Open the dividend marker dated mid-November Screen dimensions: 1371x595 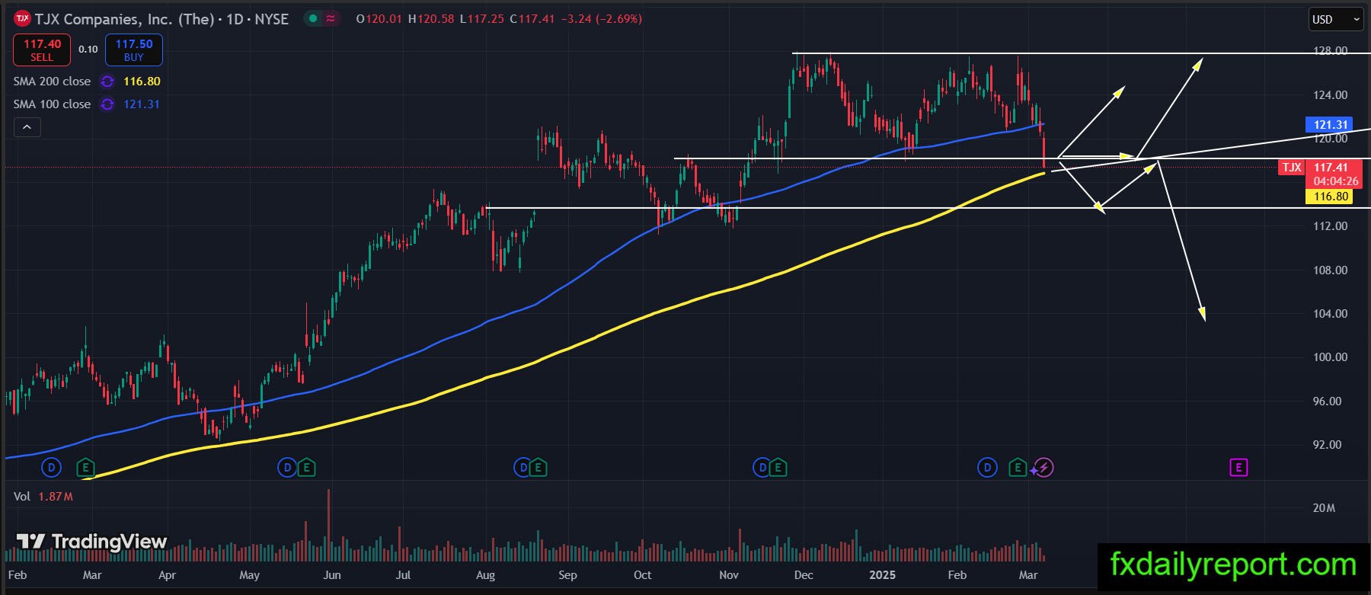click(x=762, y=468)
